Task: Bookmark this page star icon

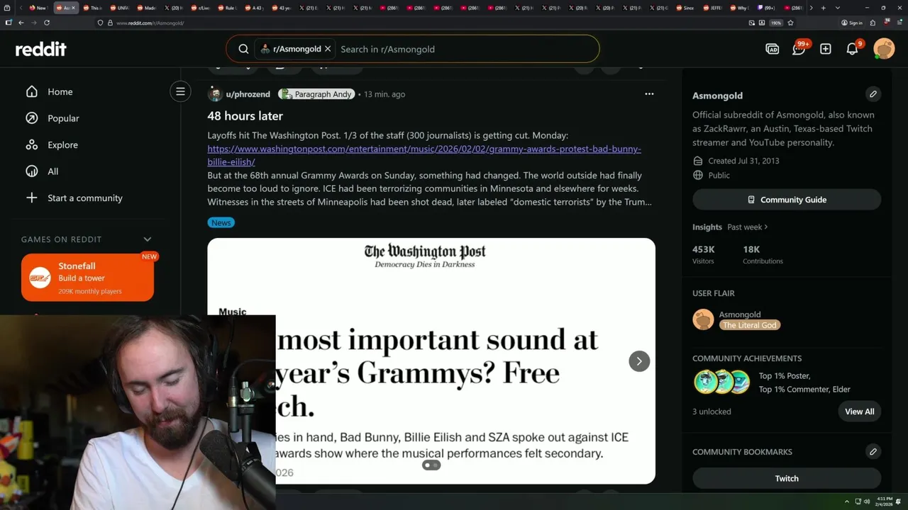Action: point(790,23)
